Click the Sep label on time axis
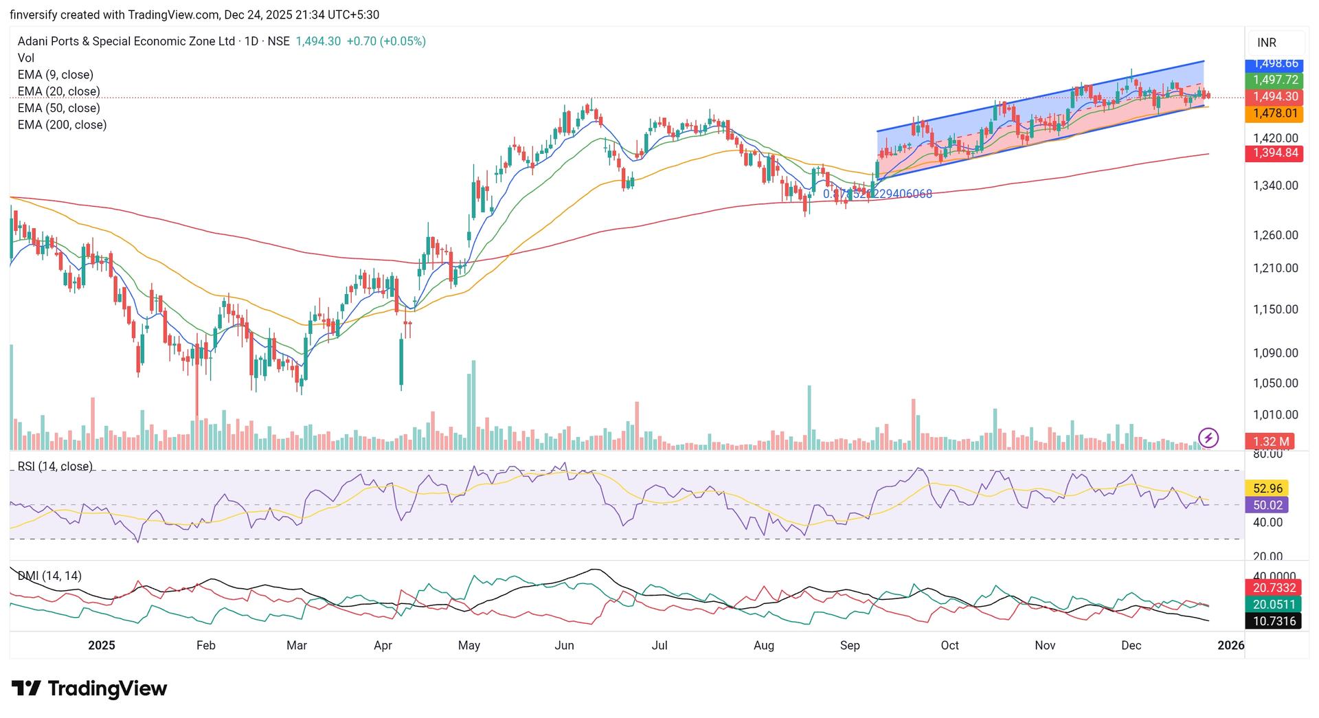 coord(850,645)
